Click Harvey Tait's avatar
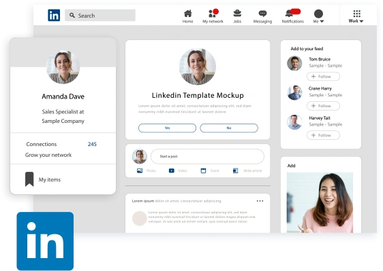 tap(294, 122)
